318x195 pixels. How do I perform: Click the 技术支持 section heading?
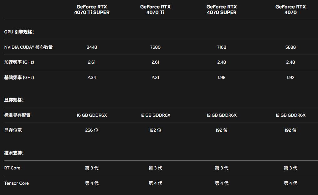(14, 153)
